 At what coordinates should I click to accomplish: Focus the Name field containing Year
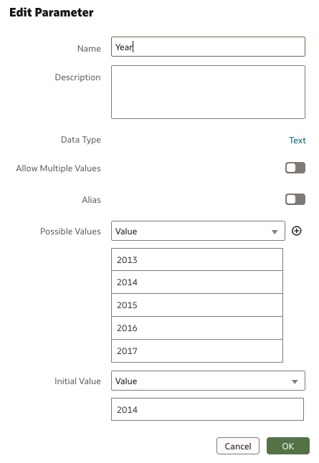pyautogui.click(x=208, y=47)
